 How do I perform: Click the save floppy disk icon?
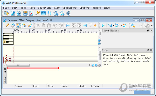(25, 13)
